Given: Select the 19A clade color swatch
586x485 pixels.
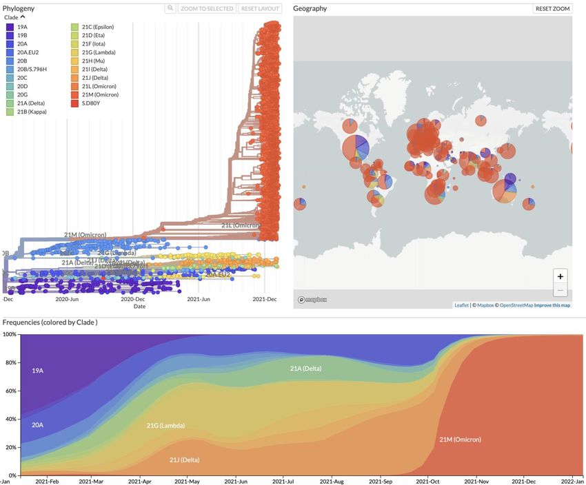Looking at the screenshot, I should 10,27.
